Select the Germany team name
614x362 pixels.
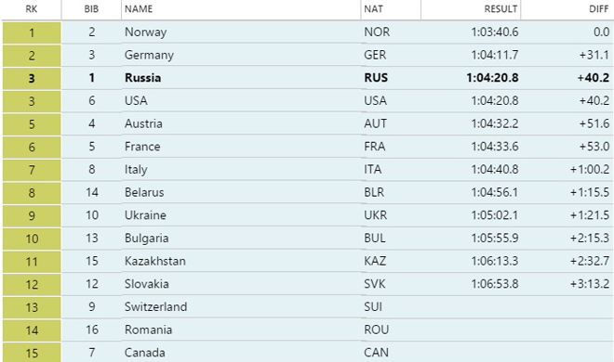point(149,55)
